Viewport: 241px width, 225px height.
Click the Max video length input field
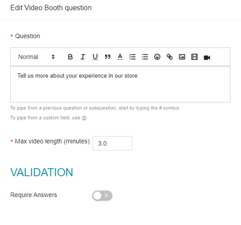pos(112,144)
